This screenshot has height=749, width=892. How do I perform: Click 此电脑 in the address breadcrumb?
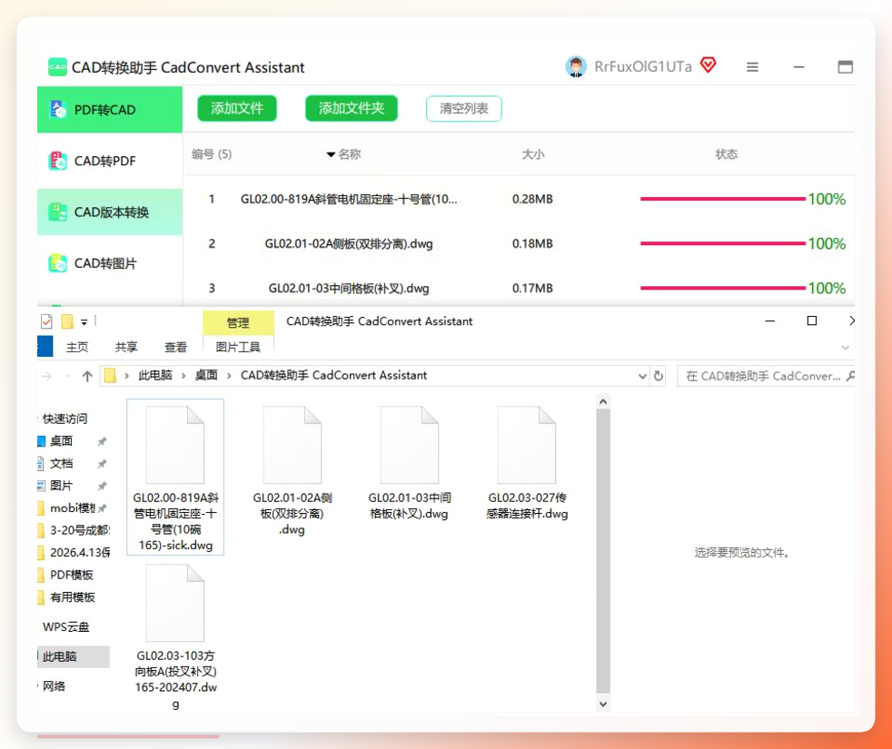click(x=155, y=375)
